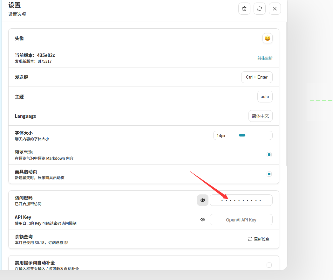Uncheck the 面具启动页 checkbox
The image size is (333, 280).
pos(269,174)
